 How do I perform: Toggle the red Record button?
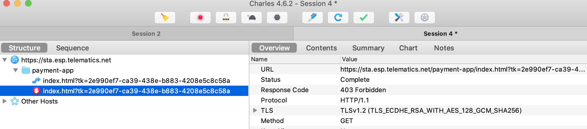pyautogui.click(x=200, y=18)
